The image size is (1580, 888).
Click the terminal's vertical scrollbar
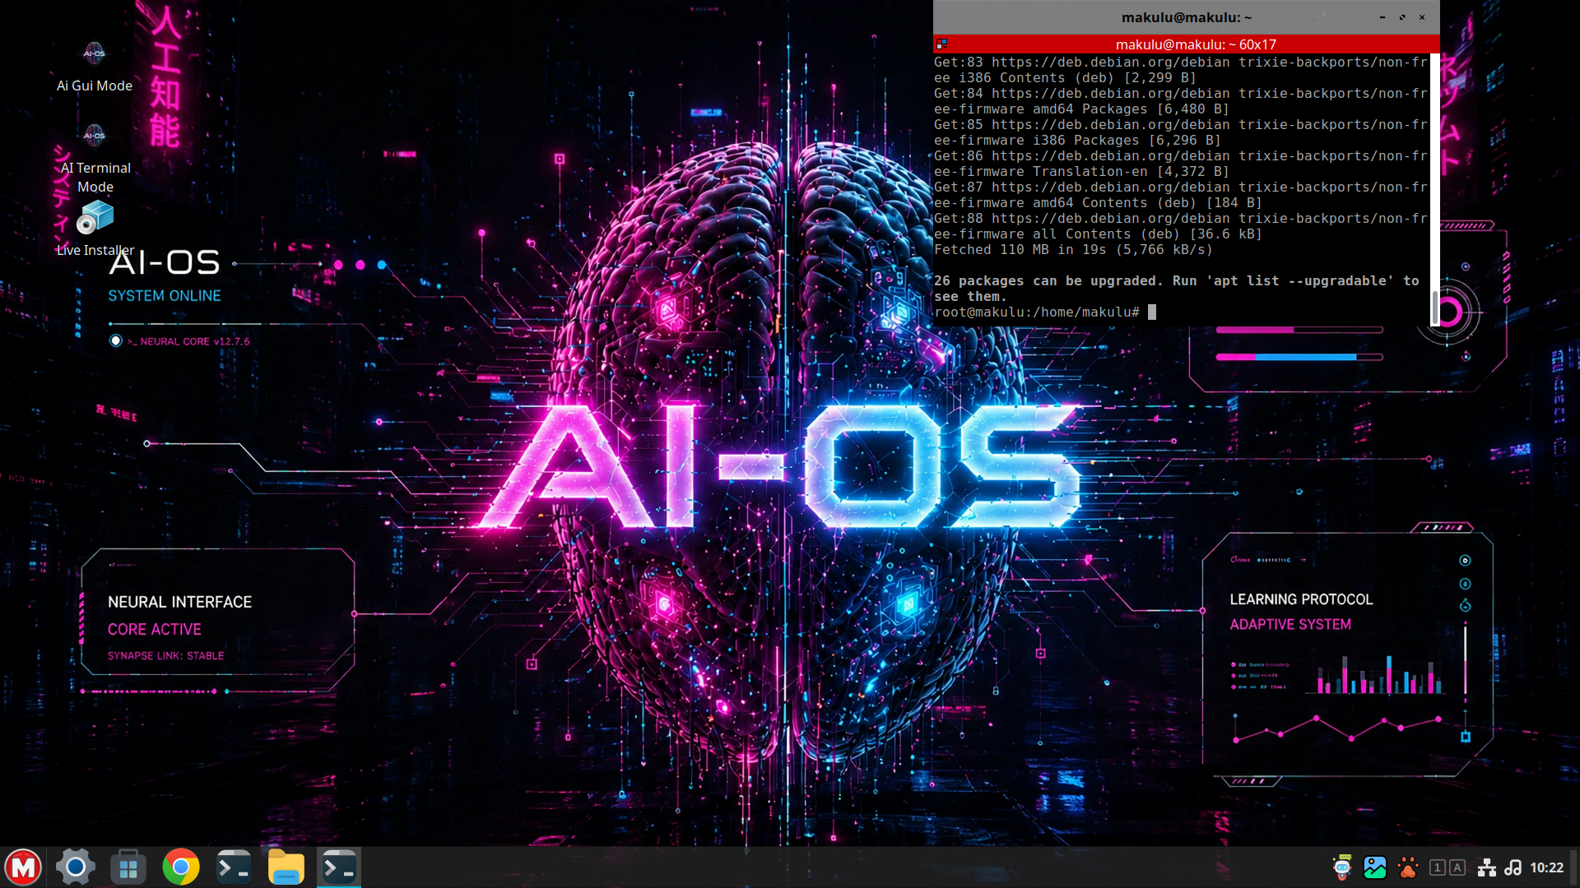tap(1435, 189)
